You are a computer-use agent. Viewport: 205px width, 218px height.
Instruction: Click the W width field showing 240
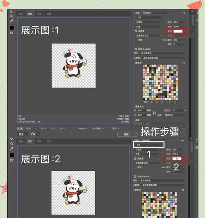point(141,110)
